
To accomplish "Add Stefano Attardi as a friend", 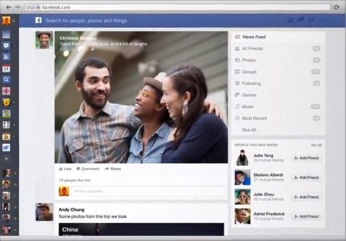I will tap(307, 178).
